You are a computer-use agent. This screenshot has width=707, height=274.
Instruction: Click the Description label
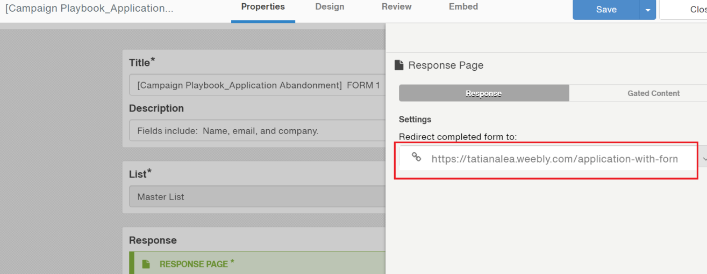tap(156, 108)
